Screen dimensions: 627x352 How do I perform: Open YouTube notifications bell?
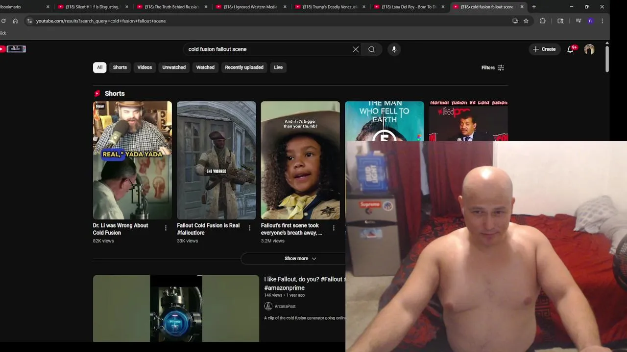pos(570,49)
